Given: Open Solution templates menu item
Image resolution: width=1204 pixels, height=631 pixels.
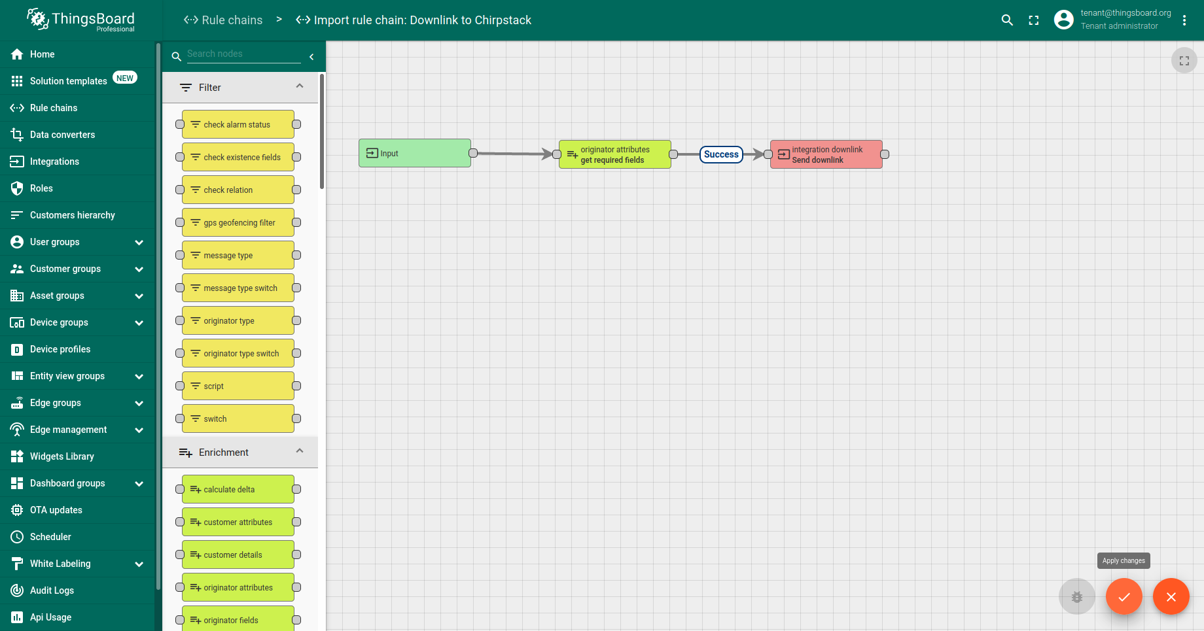Looking at the screenshot, I should [x=78, y=81].
